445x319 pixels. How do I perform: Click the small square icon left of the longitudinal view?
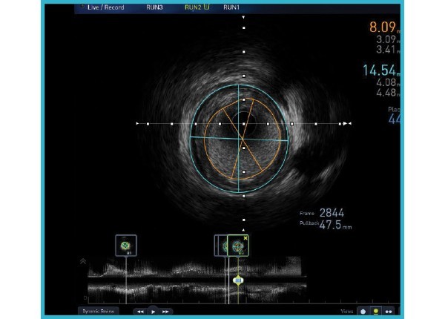click(85, 297)
